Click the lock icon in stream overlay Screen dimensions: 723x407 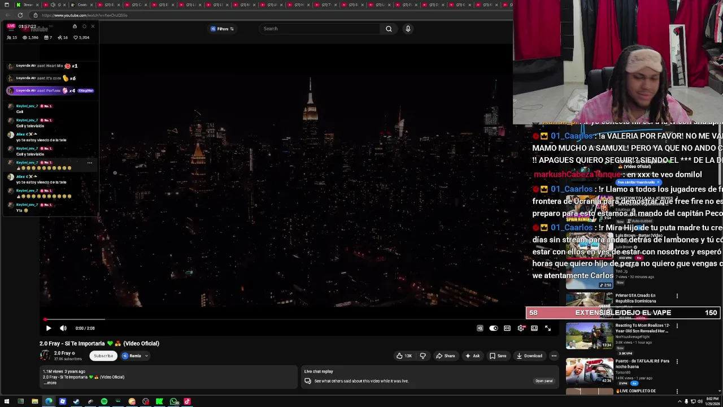pos(75,26)
